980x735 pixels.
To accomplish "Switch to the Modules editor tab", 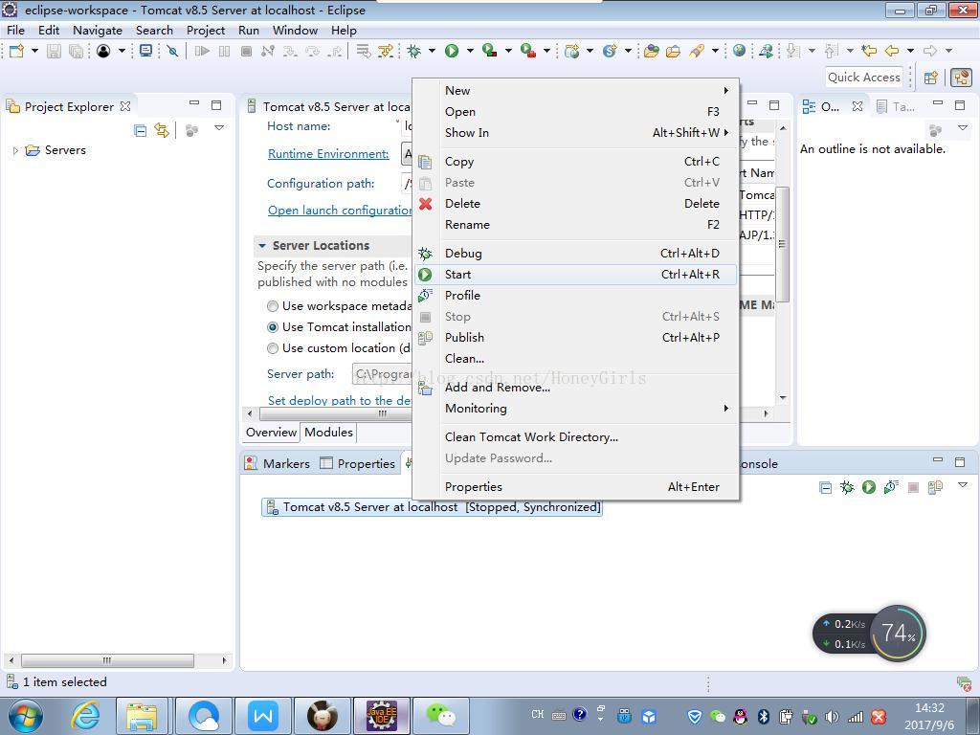I will (x=329, y=433).
